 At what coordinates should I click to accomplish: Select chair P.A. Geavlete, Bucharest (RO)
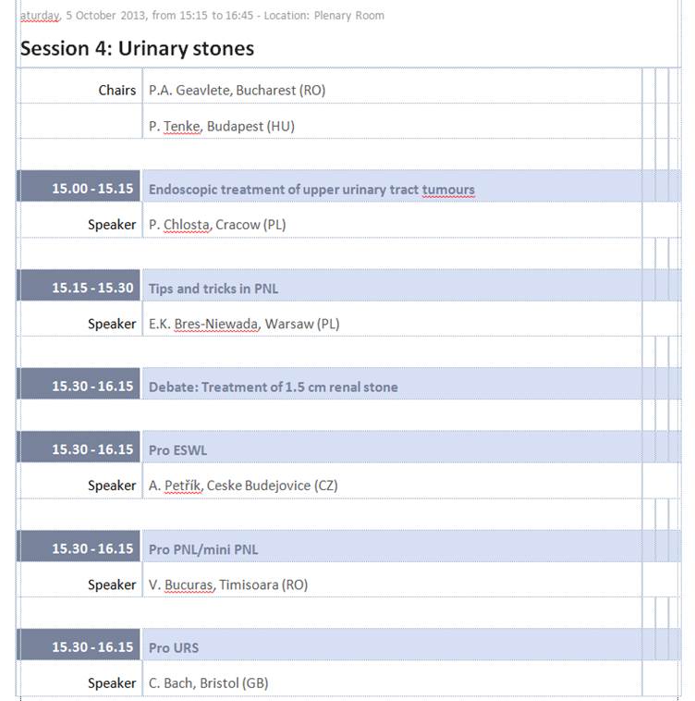[x=237, y=90]
